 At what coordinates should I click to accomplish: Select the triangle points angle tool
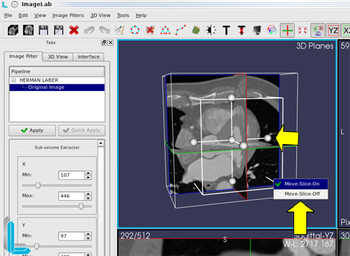tap(166, 30)
